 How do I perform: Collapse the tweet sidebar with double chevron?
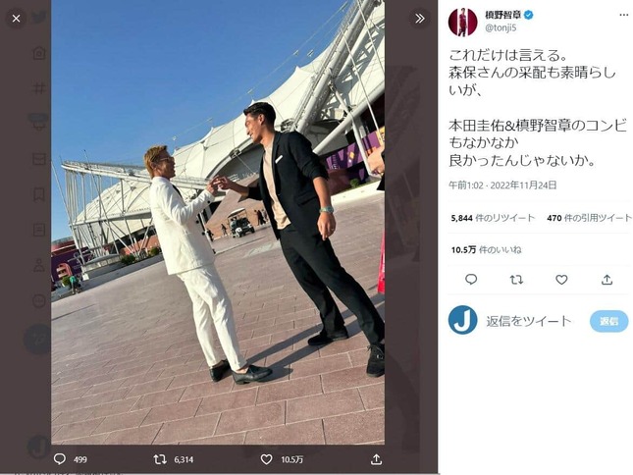(419, 19)
